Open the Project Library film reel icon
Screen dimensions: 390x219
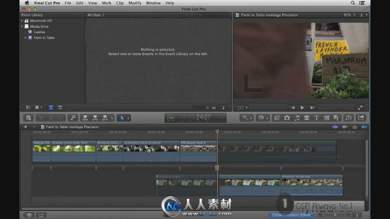(29, 215)
